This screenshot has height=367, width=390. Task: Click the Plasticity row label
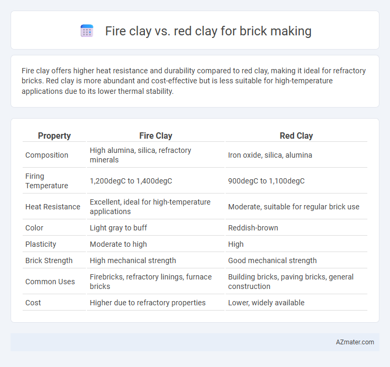(x=41, y=244)
